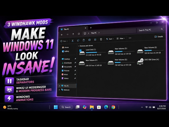Open Pictures folder in sidebar

click(65, 71)
